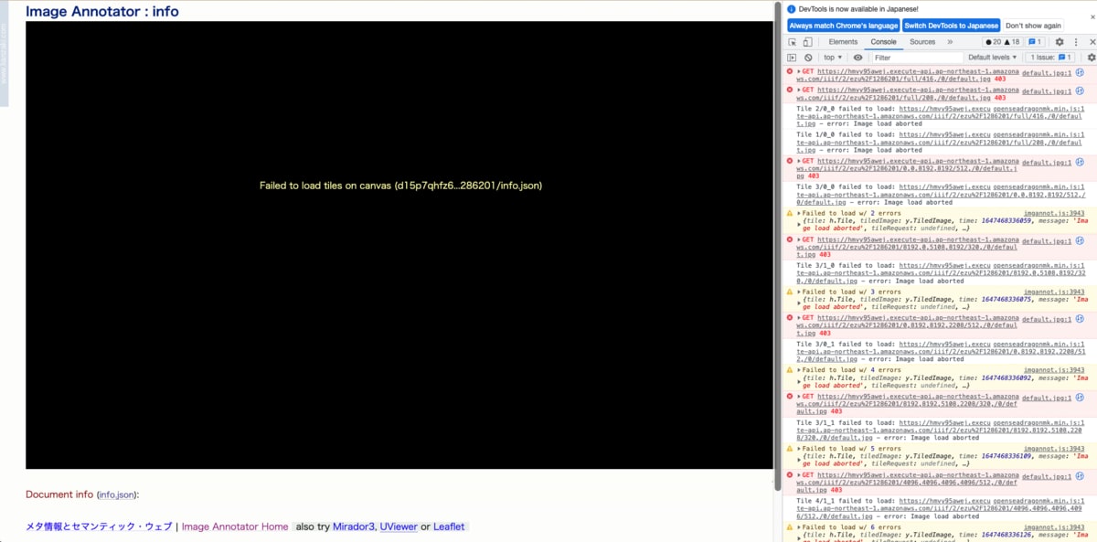1097x542 pixels.
Task: Open the info.json link under Document info
Action: tap(117, 494)
